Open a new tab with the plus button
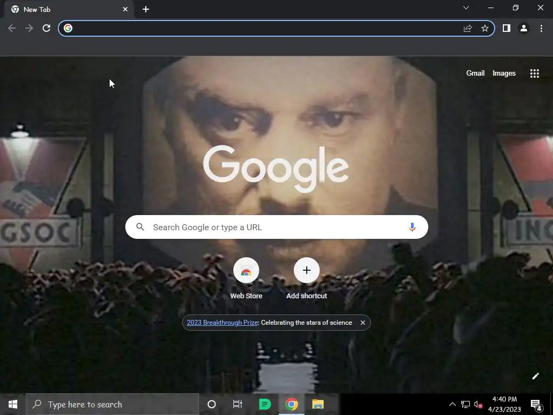 (146, 10)
